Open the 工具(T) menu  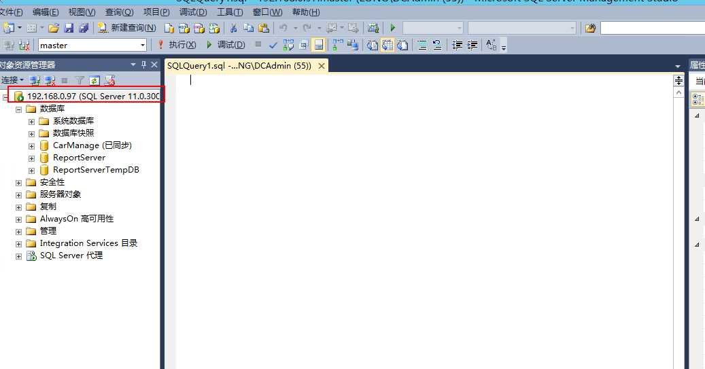tap(230, 12)
